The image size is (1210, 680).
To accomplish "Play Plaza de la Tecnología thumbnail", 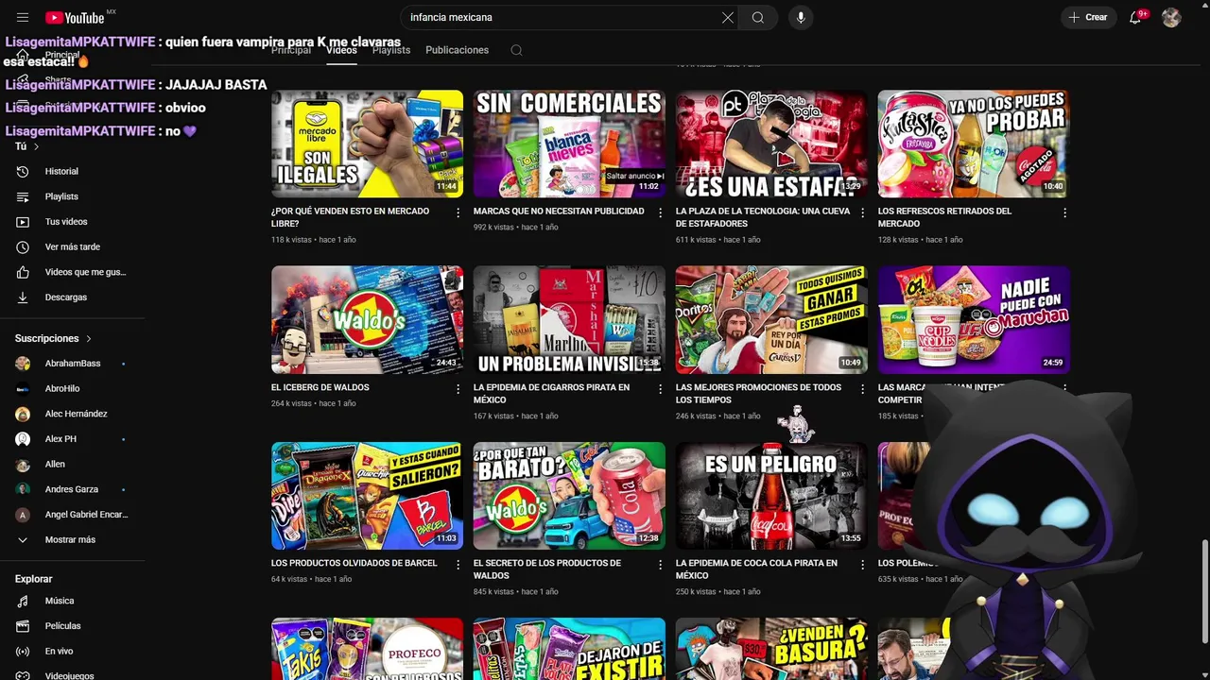I will click(771, 144).
